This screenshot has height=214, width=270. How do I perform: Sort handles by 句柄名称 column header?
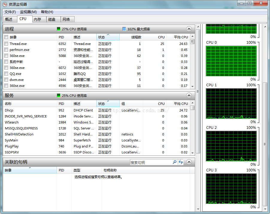pos(146,170)
